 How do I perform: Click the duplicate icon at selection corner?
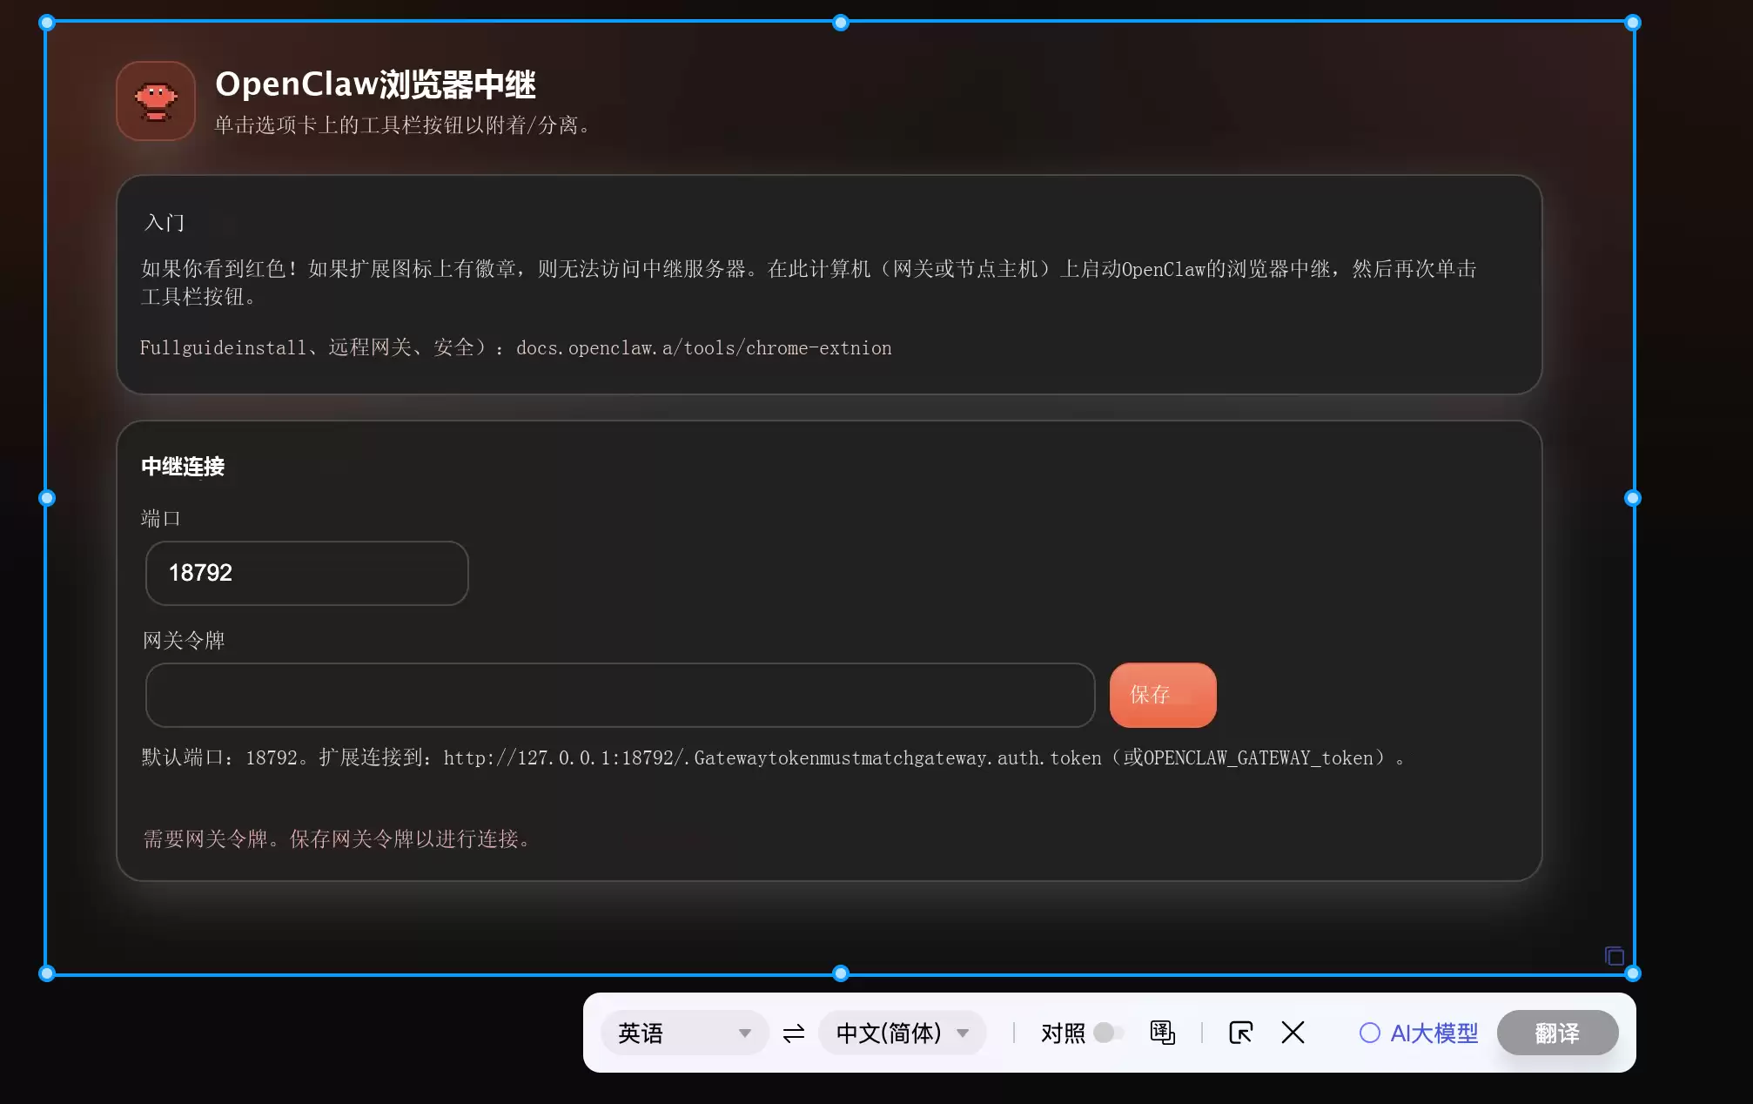(1615, 956)
